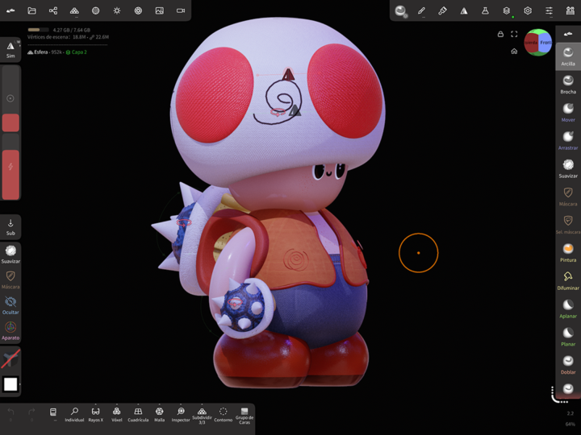The image size is (581, 435).
Task: Open the Vóxel remesh shortcut
Action: (x=117, y=414)
